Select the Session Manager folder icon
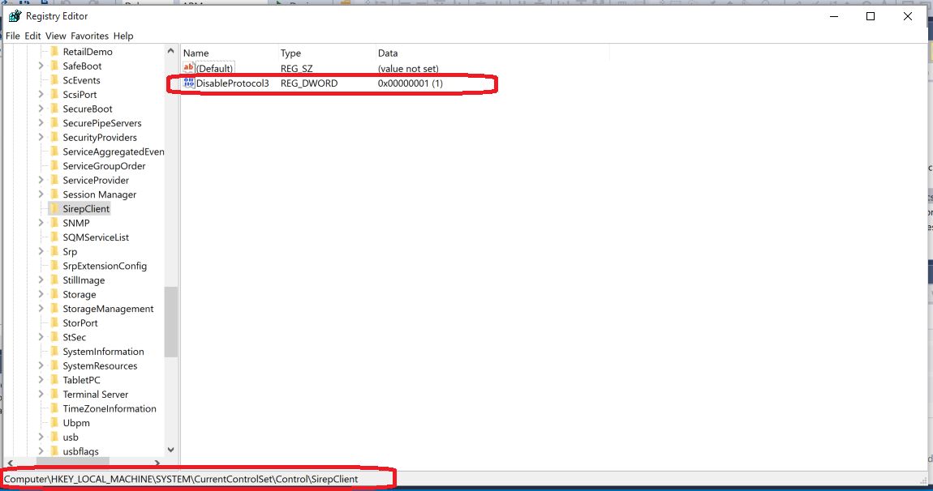The image size is (933, 491). [x=54, y=194]
